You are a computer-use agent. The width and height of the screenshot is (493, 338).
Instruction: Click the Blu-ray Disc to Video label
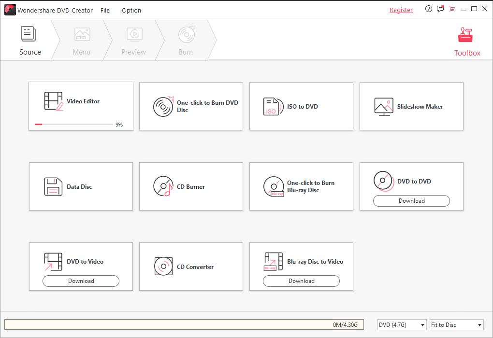click(315, 261)
